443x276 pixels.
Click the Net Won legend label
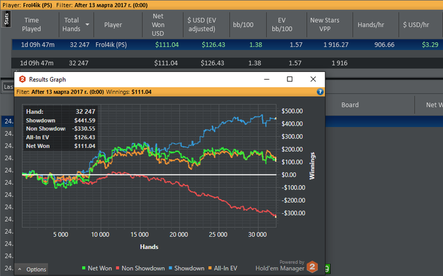[x=100, y=268]
